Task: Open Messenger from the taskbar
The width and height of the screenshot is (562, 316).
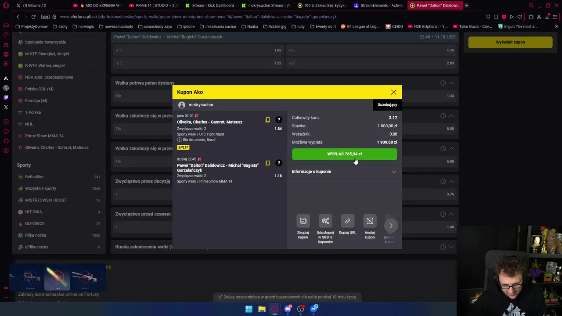Action: [x=314, y=309]
